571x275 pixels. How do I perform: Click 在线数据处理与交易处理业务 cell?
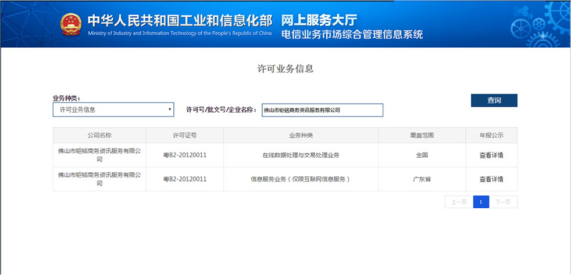(301, 155)
